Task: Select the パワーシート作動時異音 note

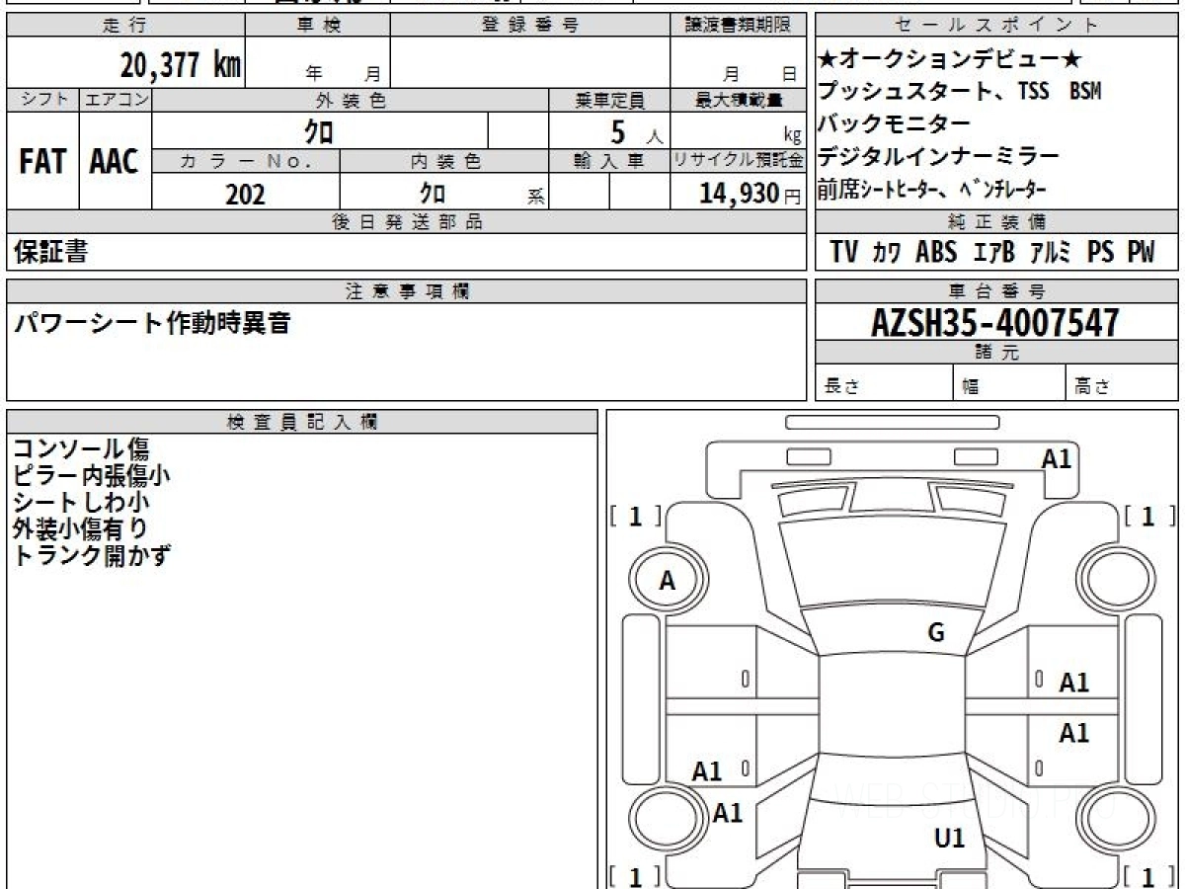Action: tap(151, 322)
